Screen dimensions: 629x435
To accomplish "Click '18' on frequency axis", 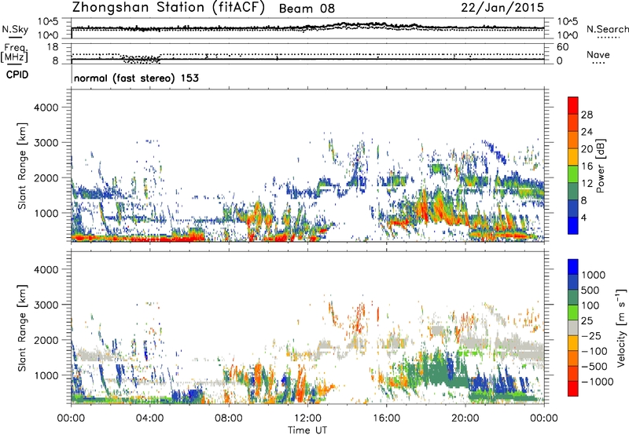I will (53, 47).
